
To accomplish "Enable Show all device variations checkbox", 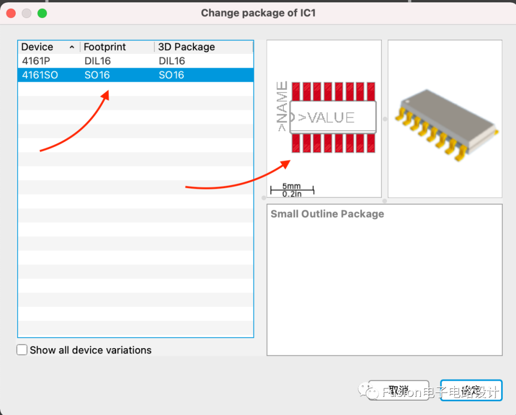I will [22, 350].
